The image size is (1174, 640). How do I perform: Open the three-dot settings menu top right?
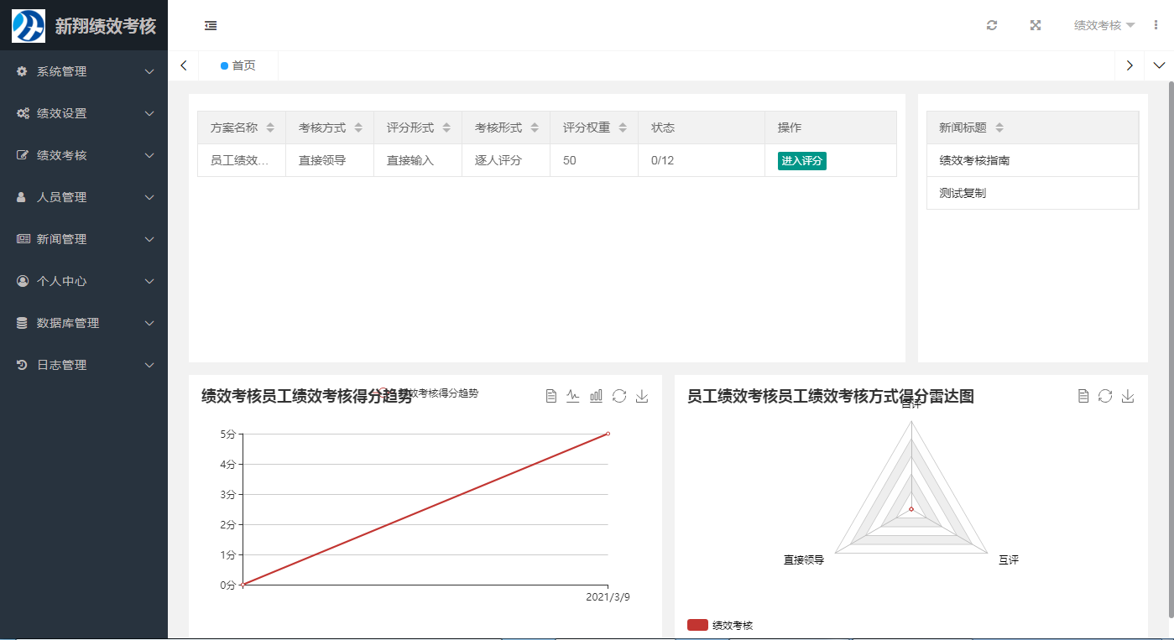click(1157, 25)
